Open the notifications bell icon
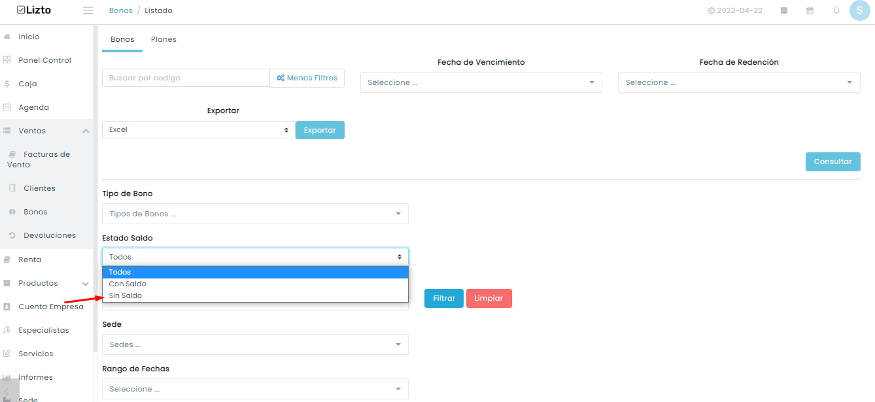Image resolution: width=875 pixels, height=402 pixels. click(836, 10)
